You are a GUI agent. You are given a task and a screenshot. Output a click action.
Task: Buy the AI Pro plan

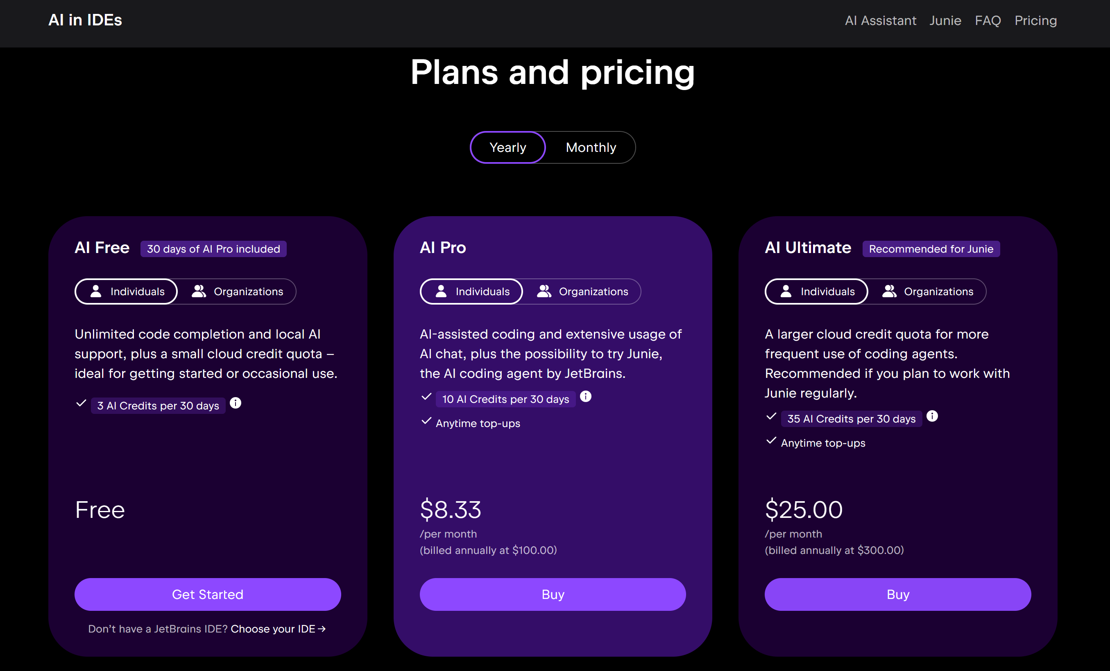[553, 594]
